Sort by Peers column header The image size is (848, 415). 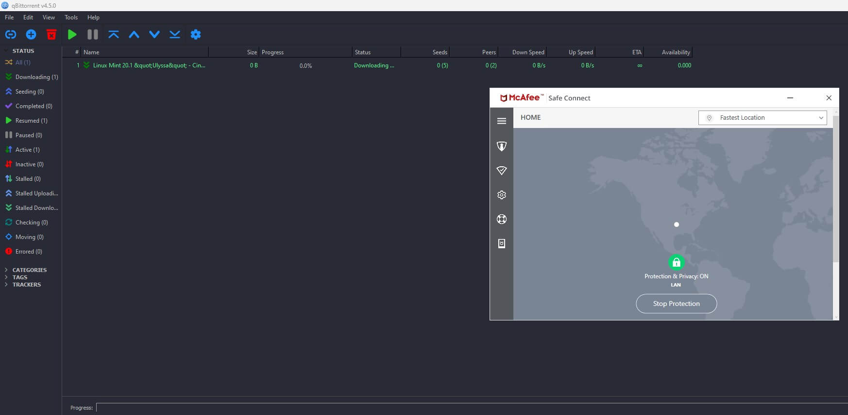click(x=474, y=52)
